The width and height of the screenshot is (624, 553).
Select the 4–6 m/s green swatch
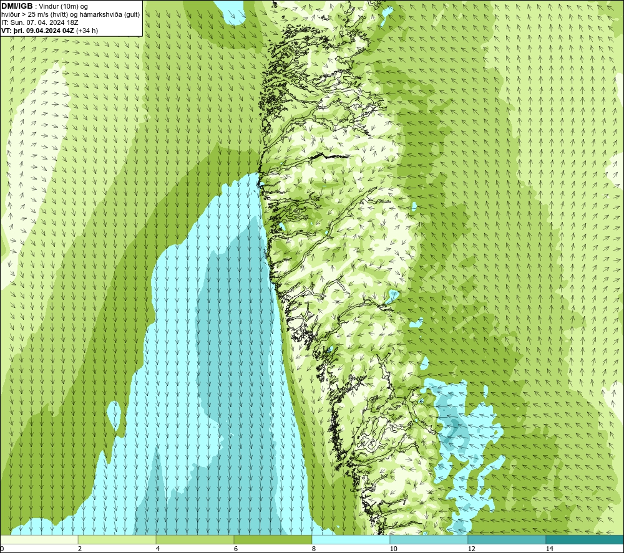(x=195, y=539)
